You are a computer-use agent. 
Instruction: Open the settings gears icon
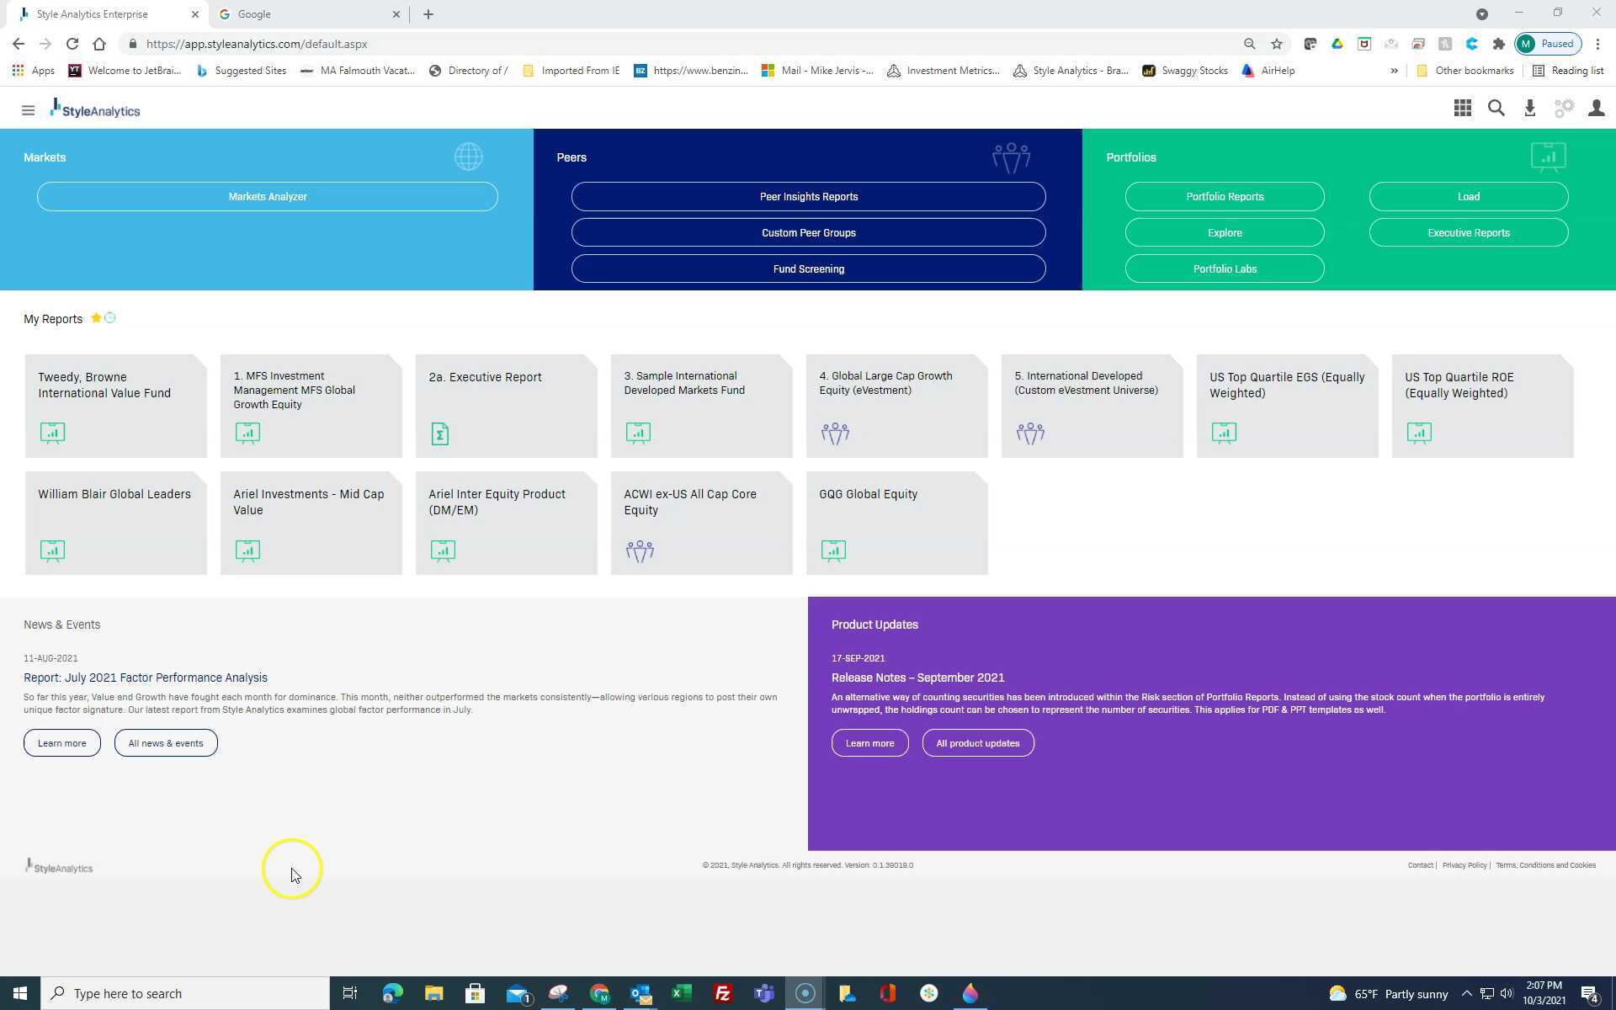tap(1563, 109)
